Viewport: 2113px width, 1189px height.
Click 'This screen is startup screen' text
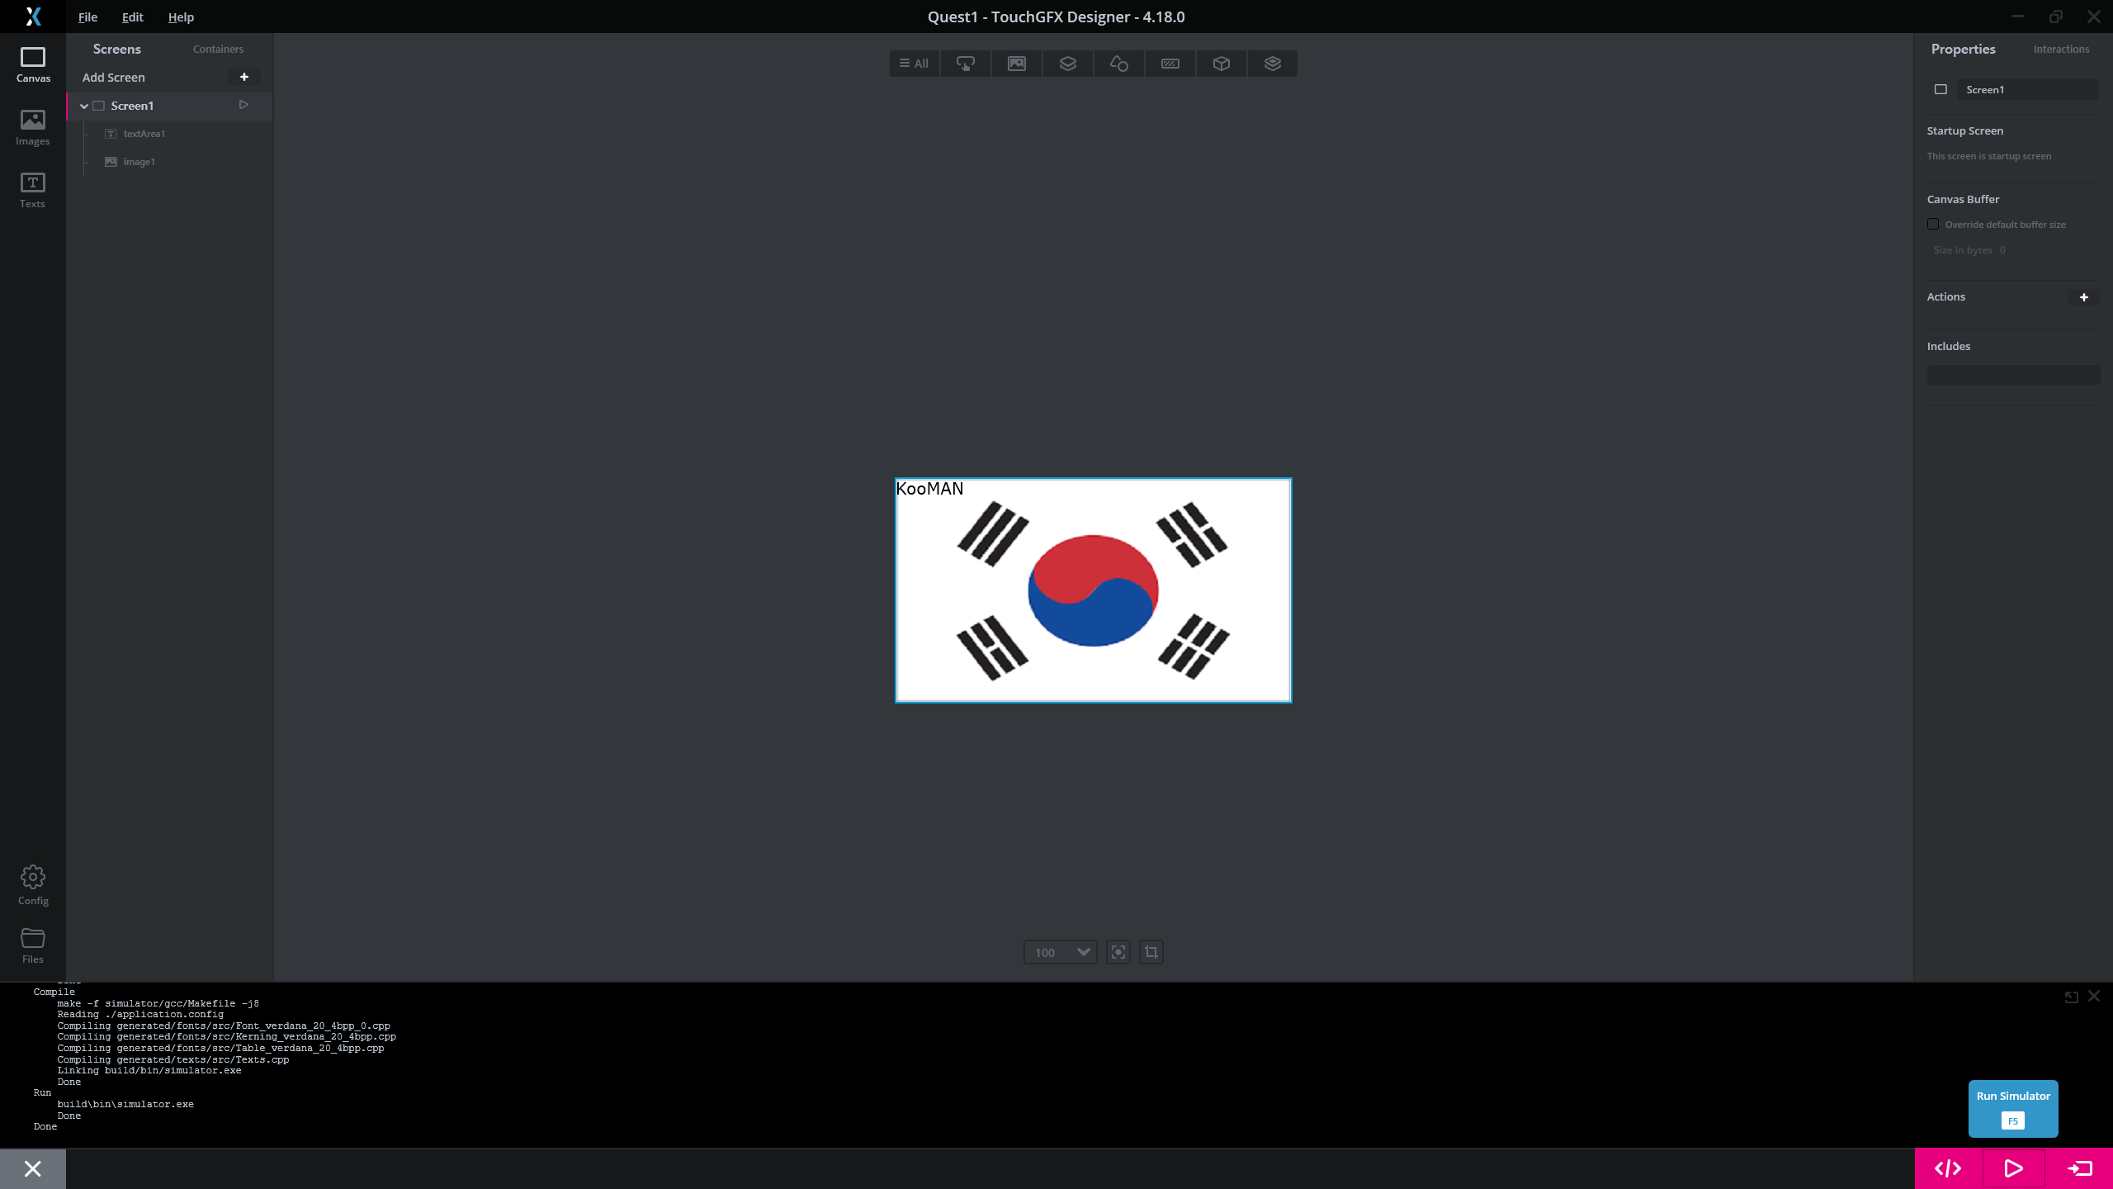pyautogui.click(x=1988, y=156)
